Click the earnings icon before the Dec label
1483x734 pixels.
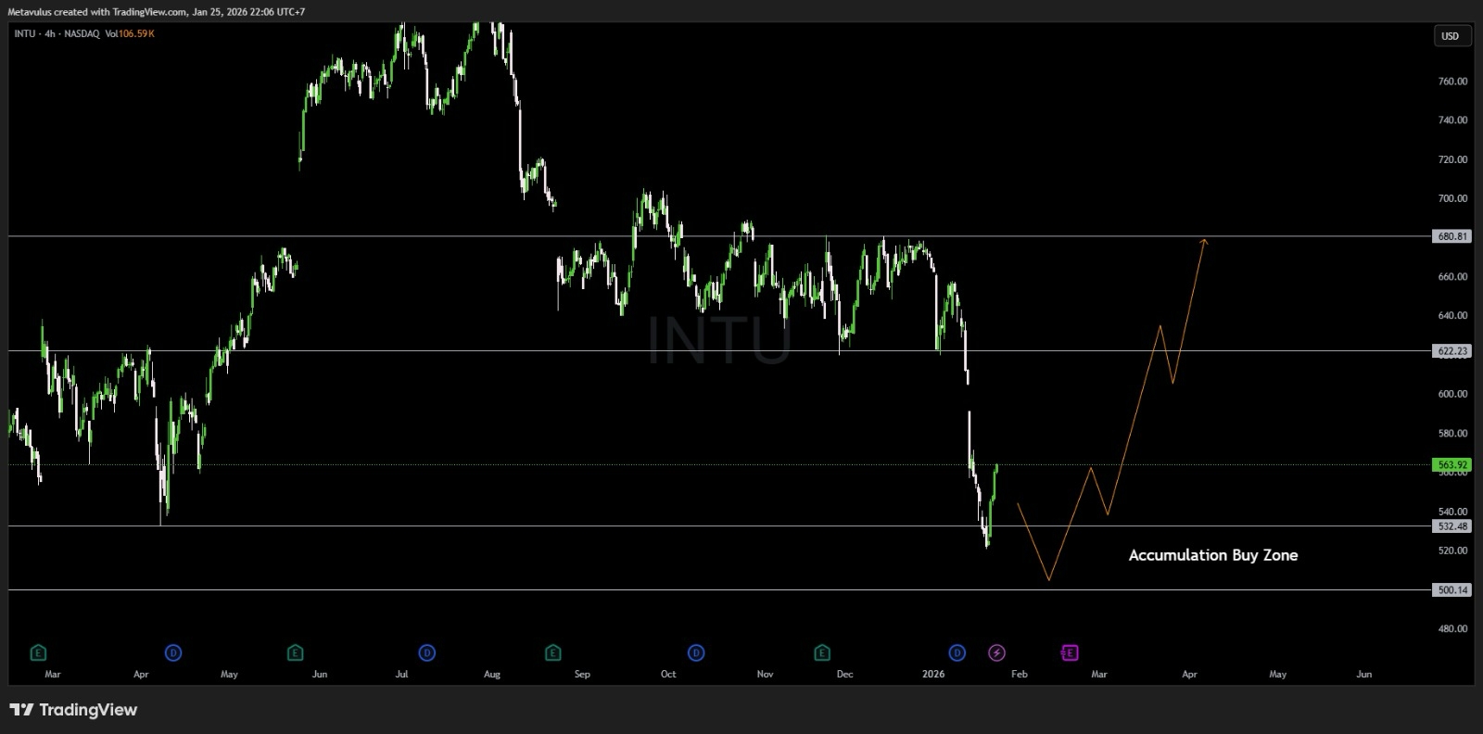click(x=822, y=653)
